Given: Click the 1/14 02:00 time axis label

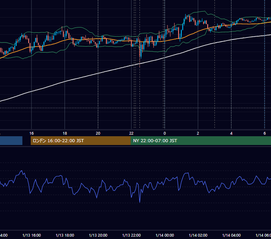Looking at the screenshot, I should click(x=198, y=235).
